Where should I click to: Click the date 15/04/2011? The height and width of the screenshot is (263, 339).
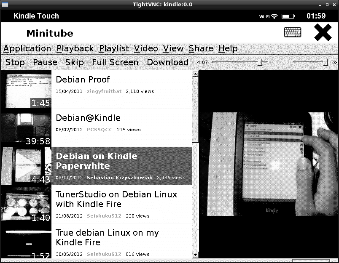[69, 91]
